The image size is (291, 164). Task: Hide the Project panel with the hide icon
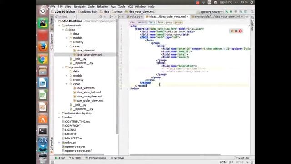click(115, 17)
